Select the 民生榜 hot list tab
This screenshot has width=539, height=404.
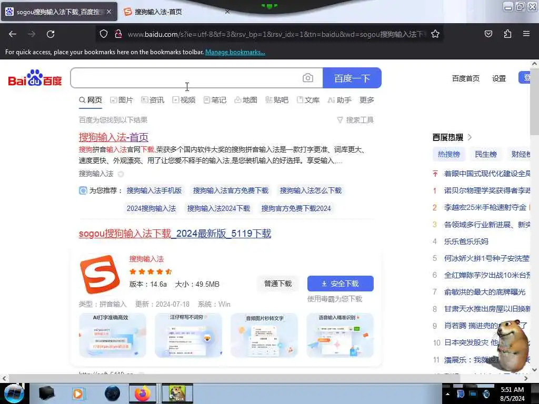[x=486, y=154]
